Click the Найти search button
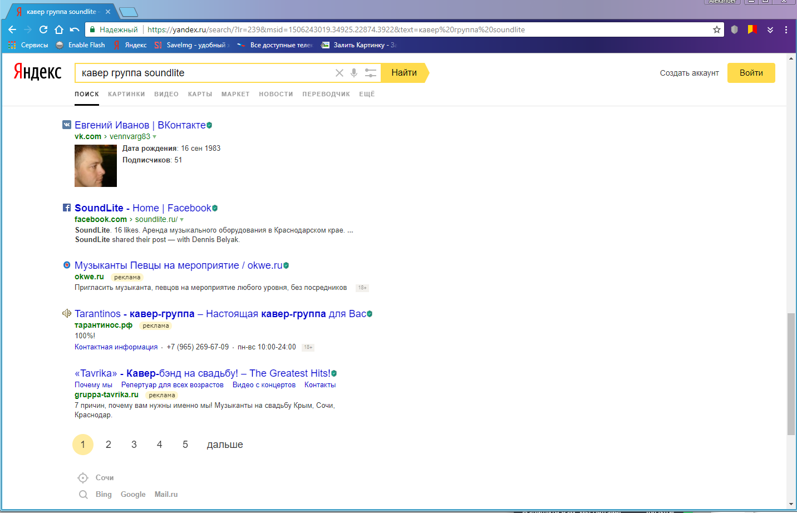 click(404, 73)
